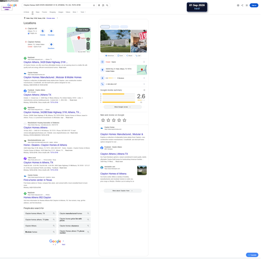Click the microphone voice search icon
Viewport: 262px width, 259px height.
click(99, 5)
